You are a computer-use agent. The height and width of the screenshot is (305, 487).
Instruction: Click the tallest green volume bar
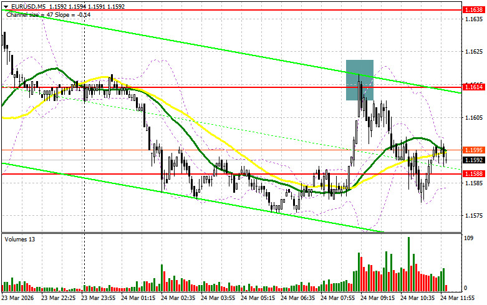click(408, 264)
